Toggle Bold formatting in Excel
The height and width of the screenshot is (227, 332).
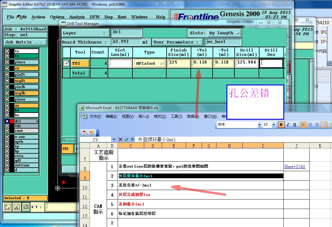[281, 125]
